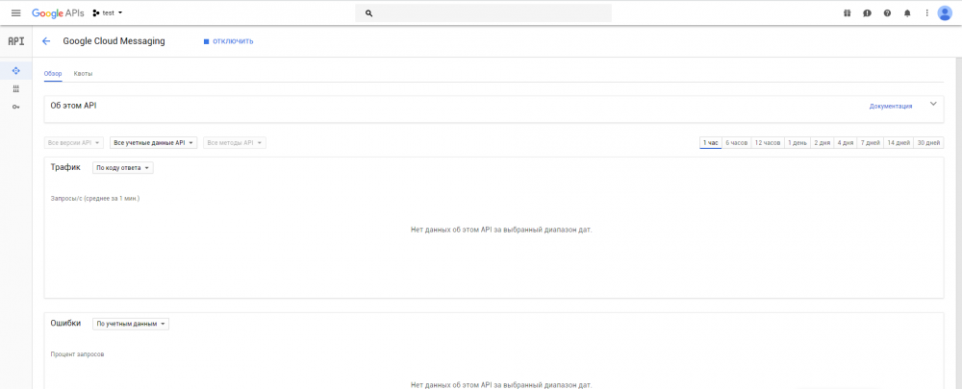Select the 4 дня time range
The height and width of the screenshot is (389, 962).
[x=846, y=143]
